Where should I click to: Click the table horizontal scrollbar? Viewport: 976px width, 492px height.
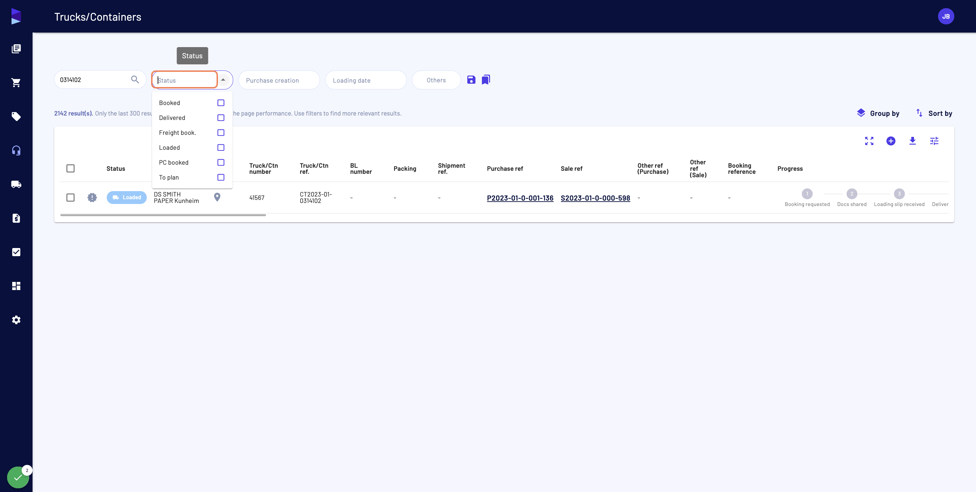click(x=163, y=215)
